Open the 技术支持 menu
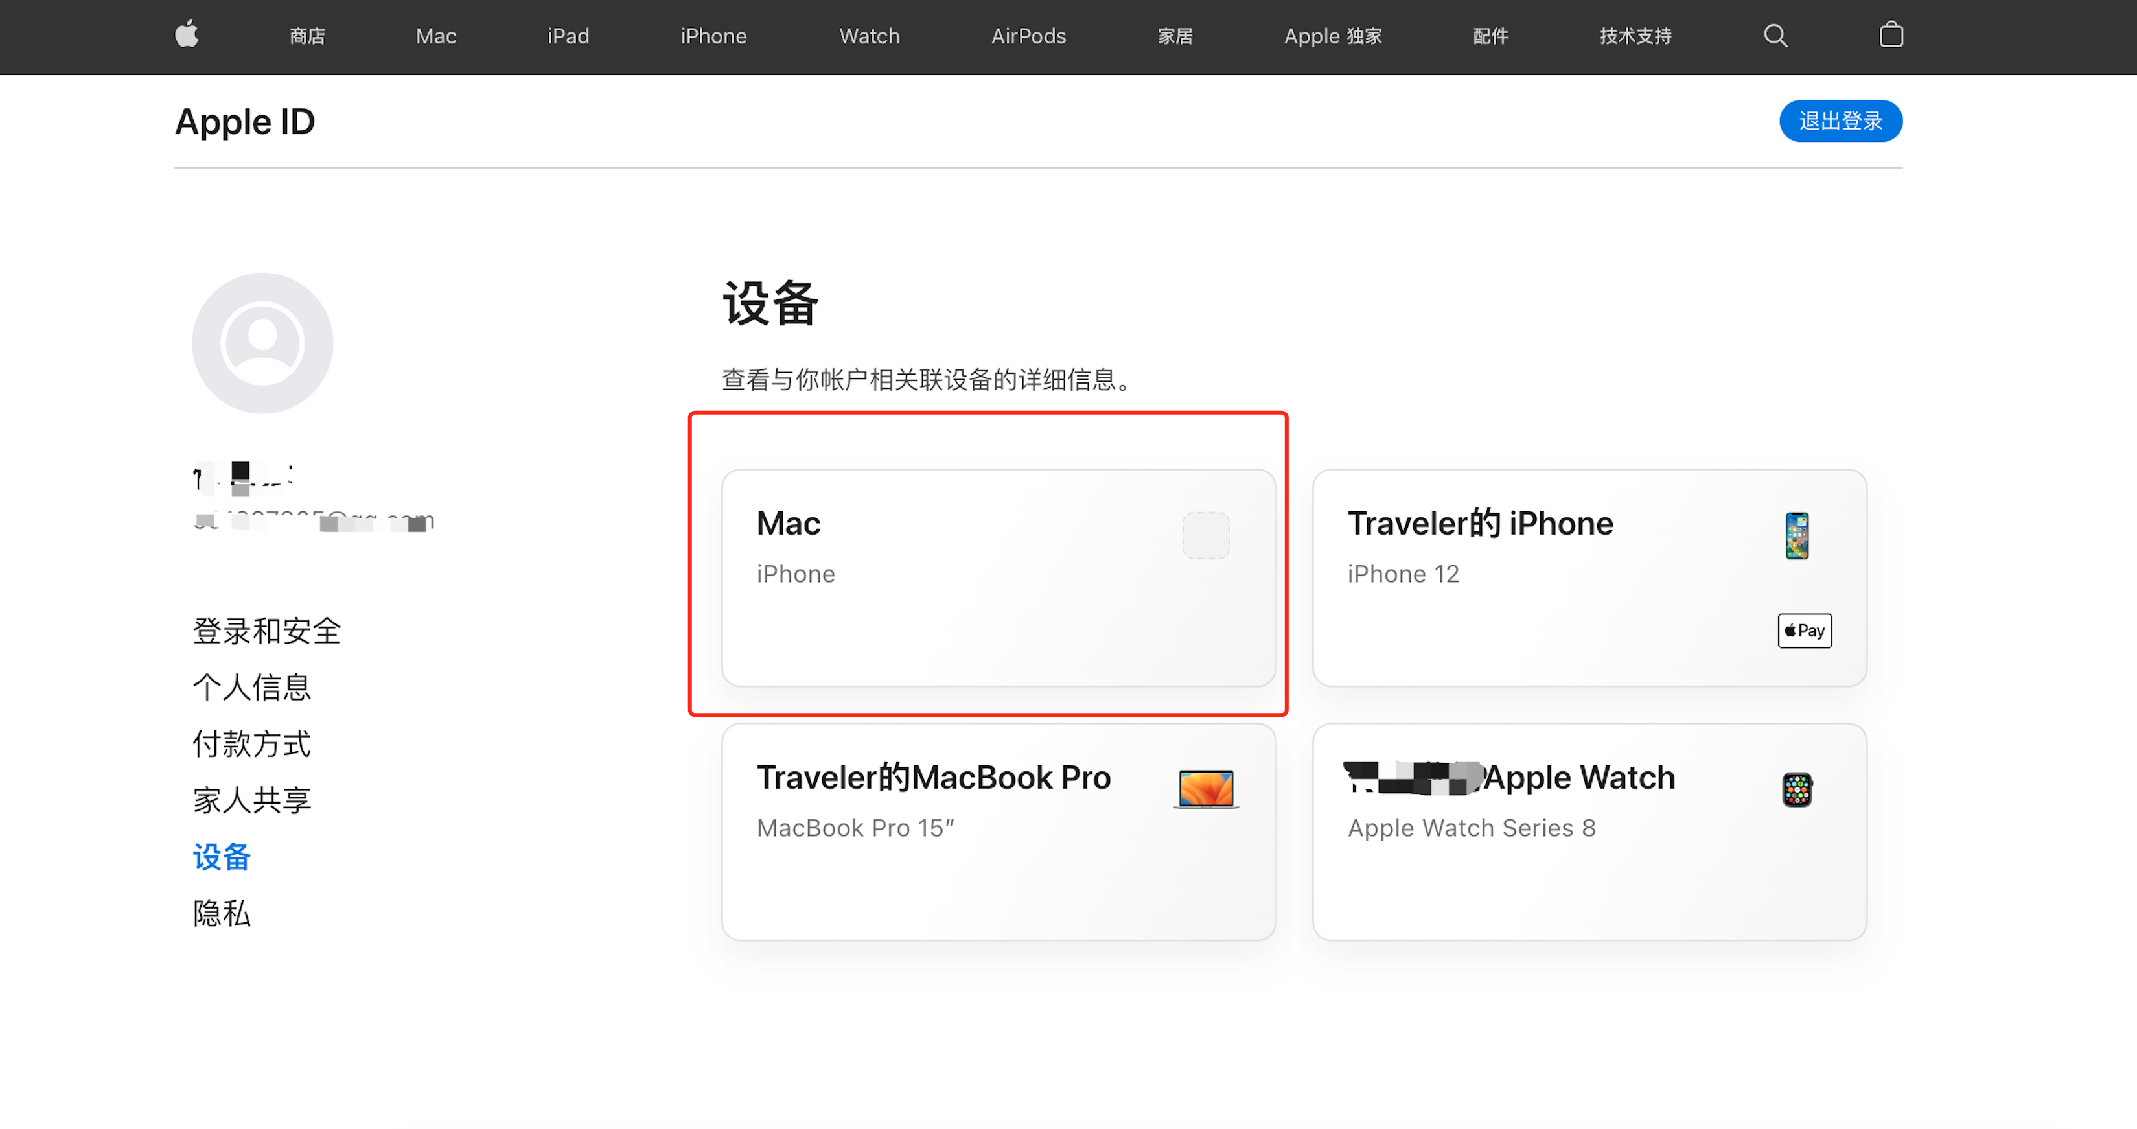Image resolution: width=2137 pixels, height=1129 pixels. click(1634, 36)
